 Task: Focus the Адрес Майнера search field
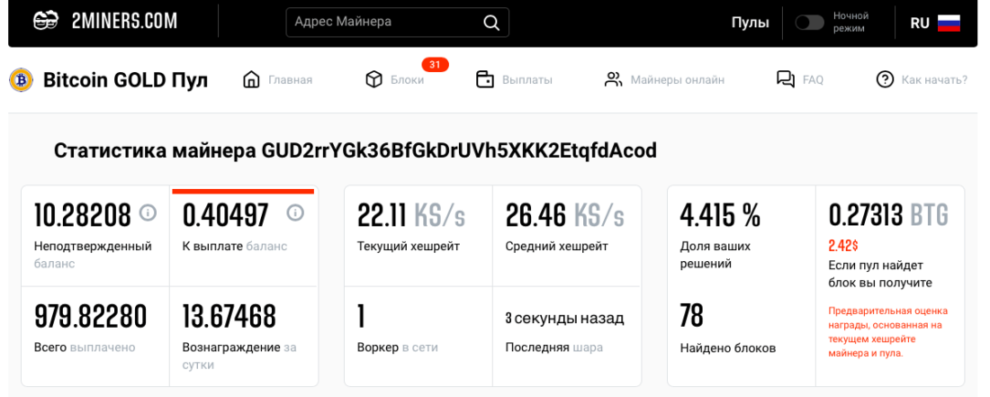click(397, 23)
